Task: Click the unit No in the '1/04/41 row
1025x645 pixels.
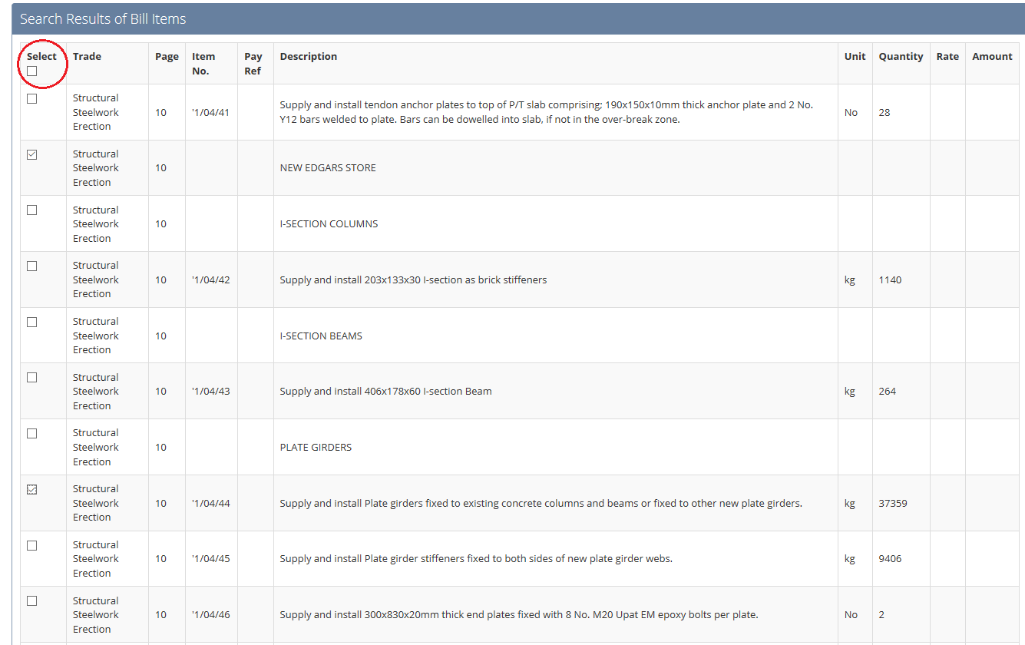Action: pos(851,112)
